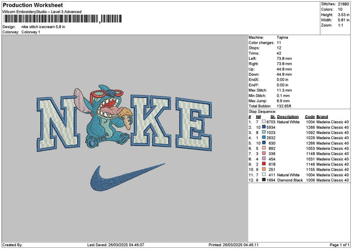Click the embroidered letter K in preview

click(151, 120)
